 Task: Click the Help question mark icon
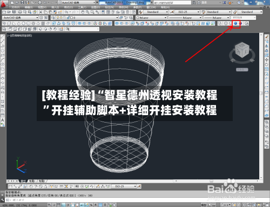239,3
